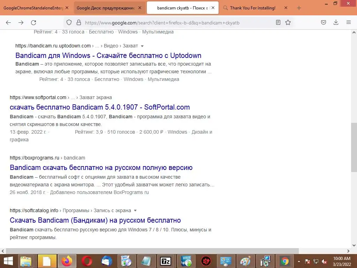Activate Firefox in the taskbar
The height and width of the screenshot is (268, 357).
coord(67,261)
